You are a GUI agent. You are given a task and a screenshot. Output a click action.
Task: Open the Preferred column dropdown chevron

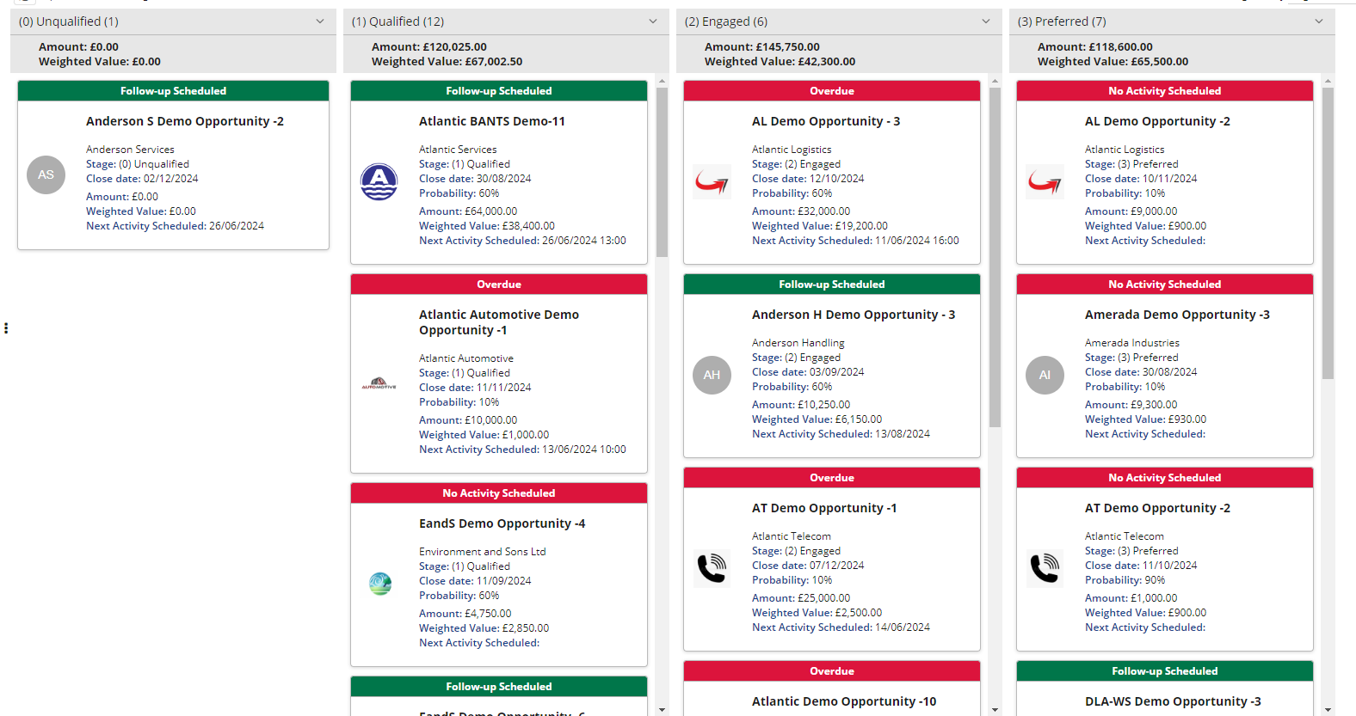(1319, 21)
